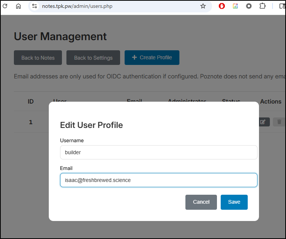The height and width of the screenshot is (239, 286).
Task: Go Back to Notes
Action: coord(38,58)
